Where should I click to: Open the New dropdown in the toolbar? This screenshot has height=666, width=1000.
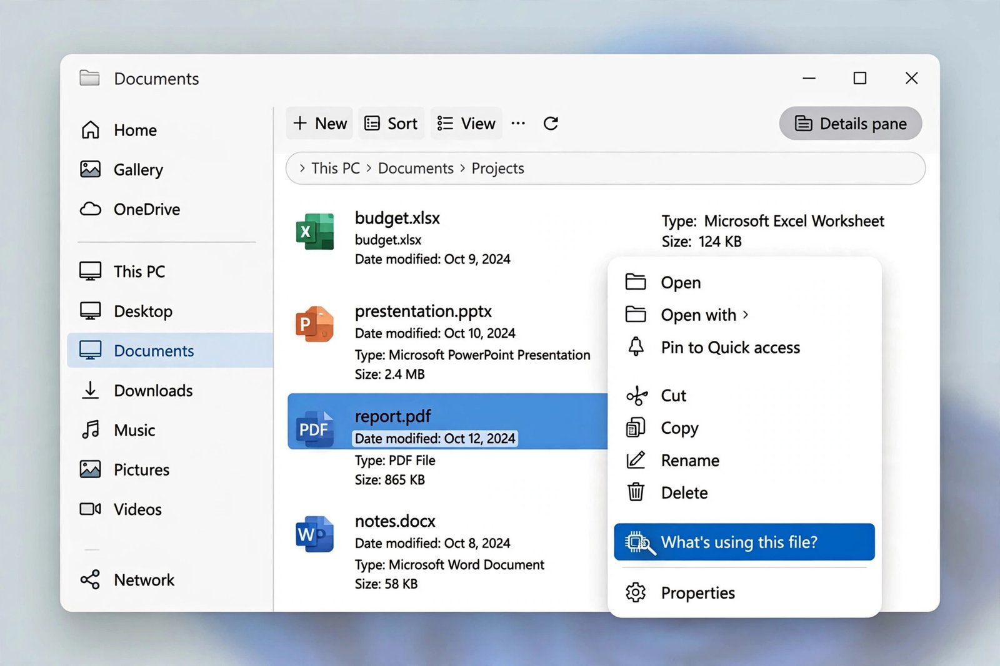click(319, 124)
